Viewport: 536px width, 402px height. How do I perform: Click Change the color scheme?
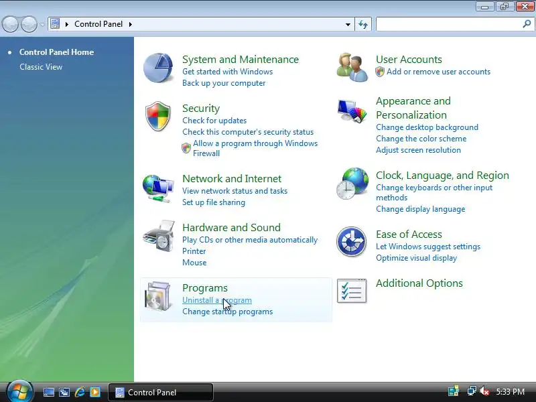421,139
